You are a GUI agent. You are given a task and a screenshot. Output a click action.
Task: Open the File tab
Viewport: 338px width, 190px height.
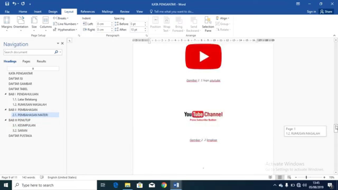pos(7,12)
